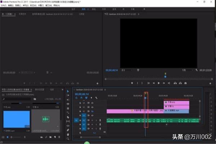216x144 pixels.
Task: Switch Project panel to icon view
Action: [8, 137]
